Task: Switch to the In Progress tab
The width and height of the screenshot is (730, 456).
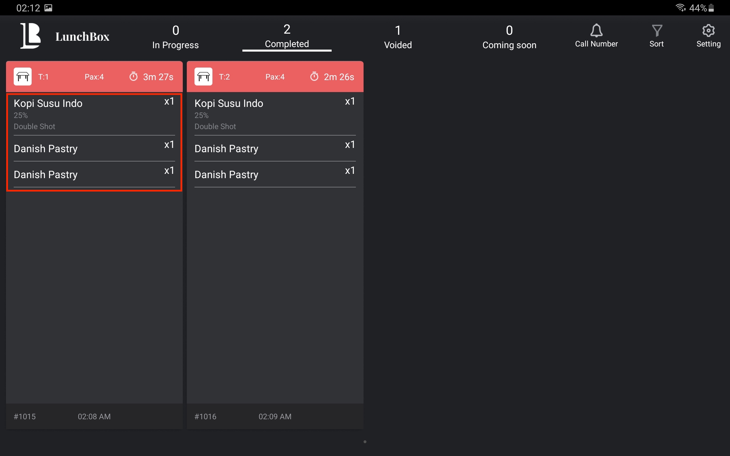Action: click(175, 36)
